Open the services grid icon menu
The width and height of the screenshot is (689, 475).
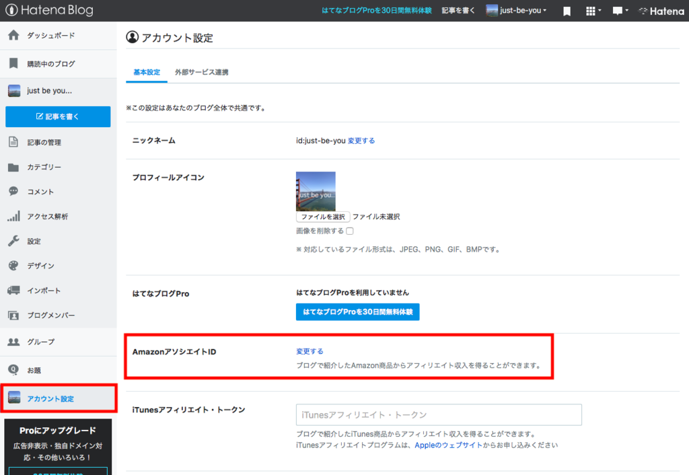(593, 11)
